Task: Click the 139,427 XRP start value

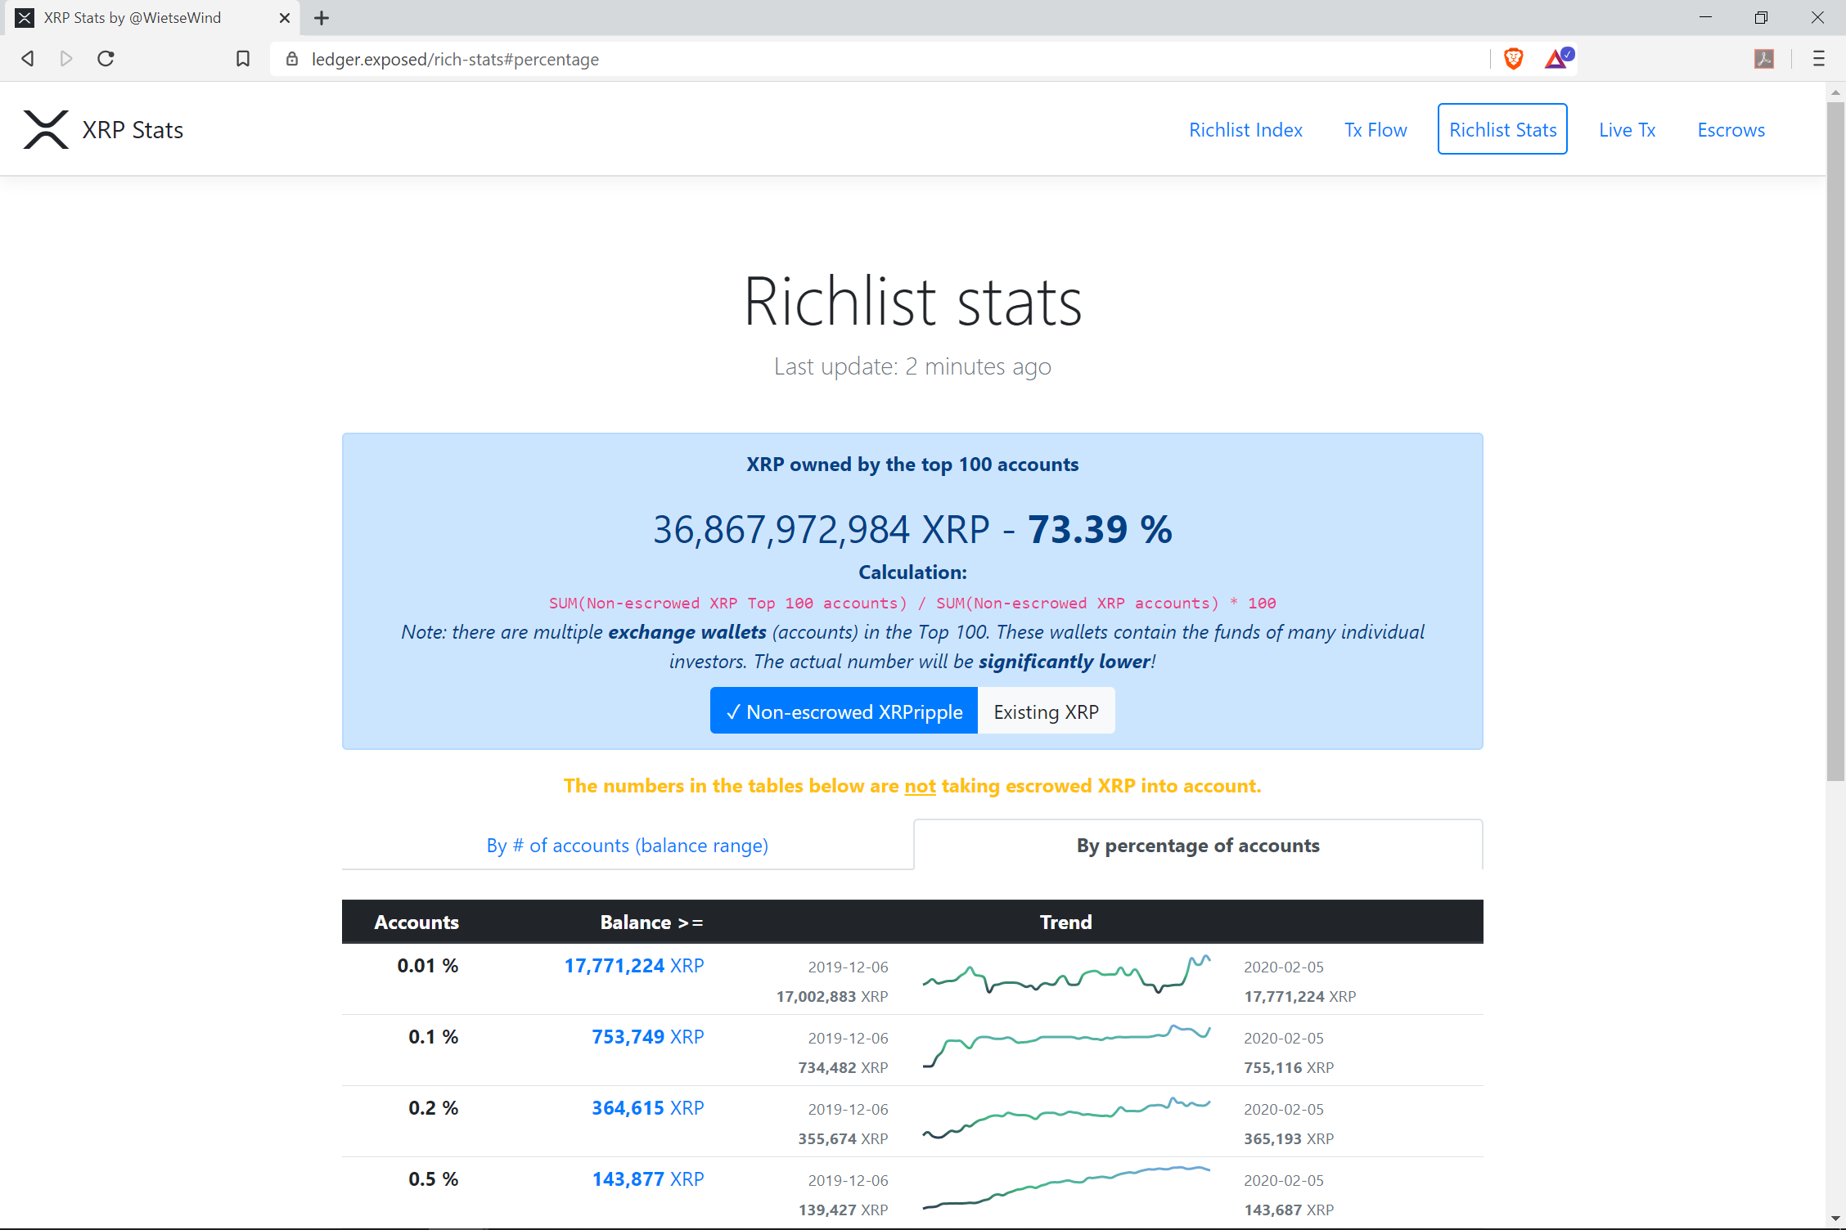Action: point(843,1210)
